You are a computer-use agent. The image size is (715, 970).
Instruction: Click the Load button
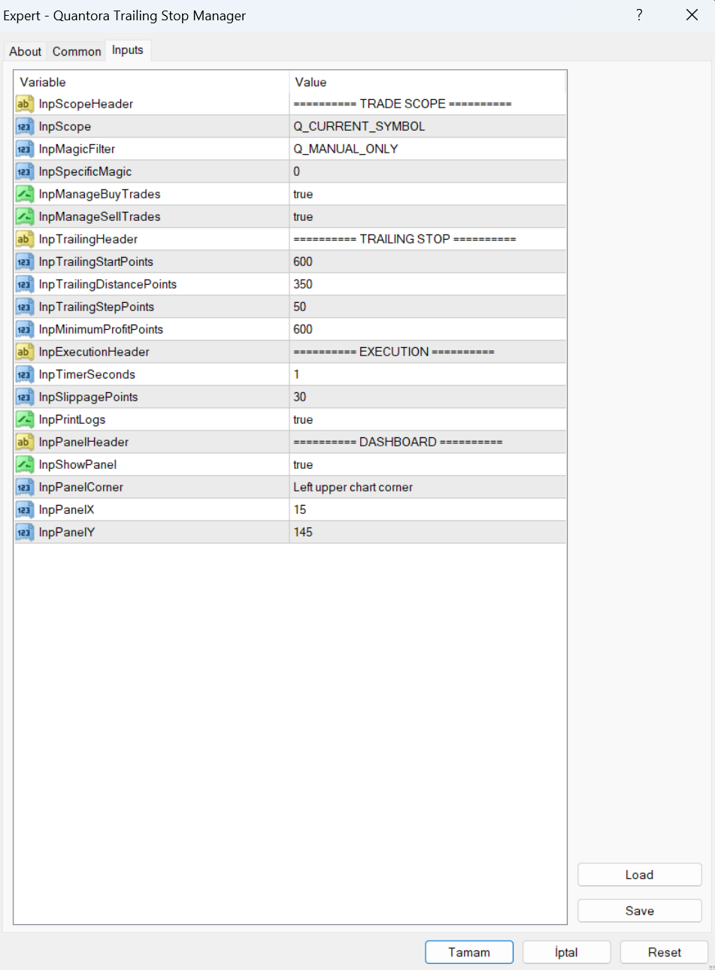tap(640, 875)
